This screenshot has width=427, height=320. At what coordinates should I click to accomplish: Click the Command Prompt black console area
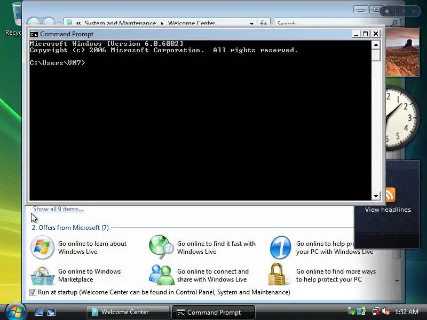pos(201,120)
